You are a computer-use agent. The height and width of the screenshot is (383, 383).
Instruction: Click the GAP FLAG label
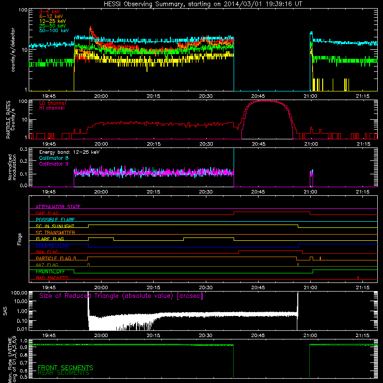point(47,213)
